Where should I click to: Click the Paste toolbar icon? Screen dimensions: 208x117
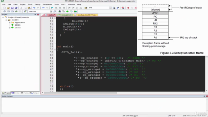pos(29,8)
